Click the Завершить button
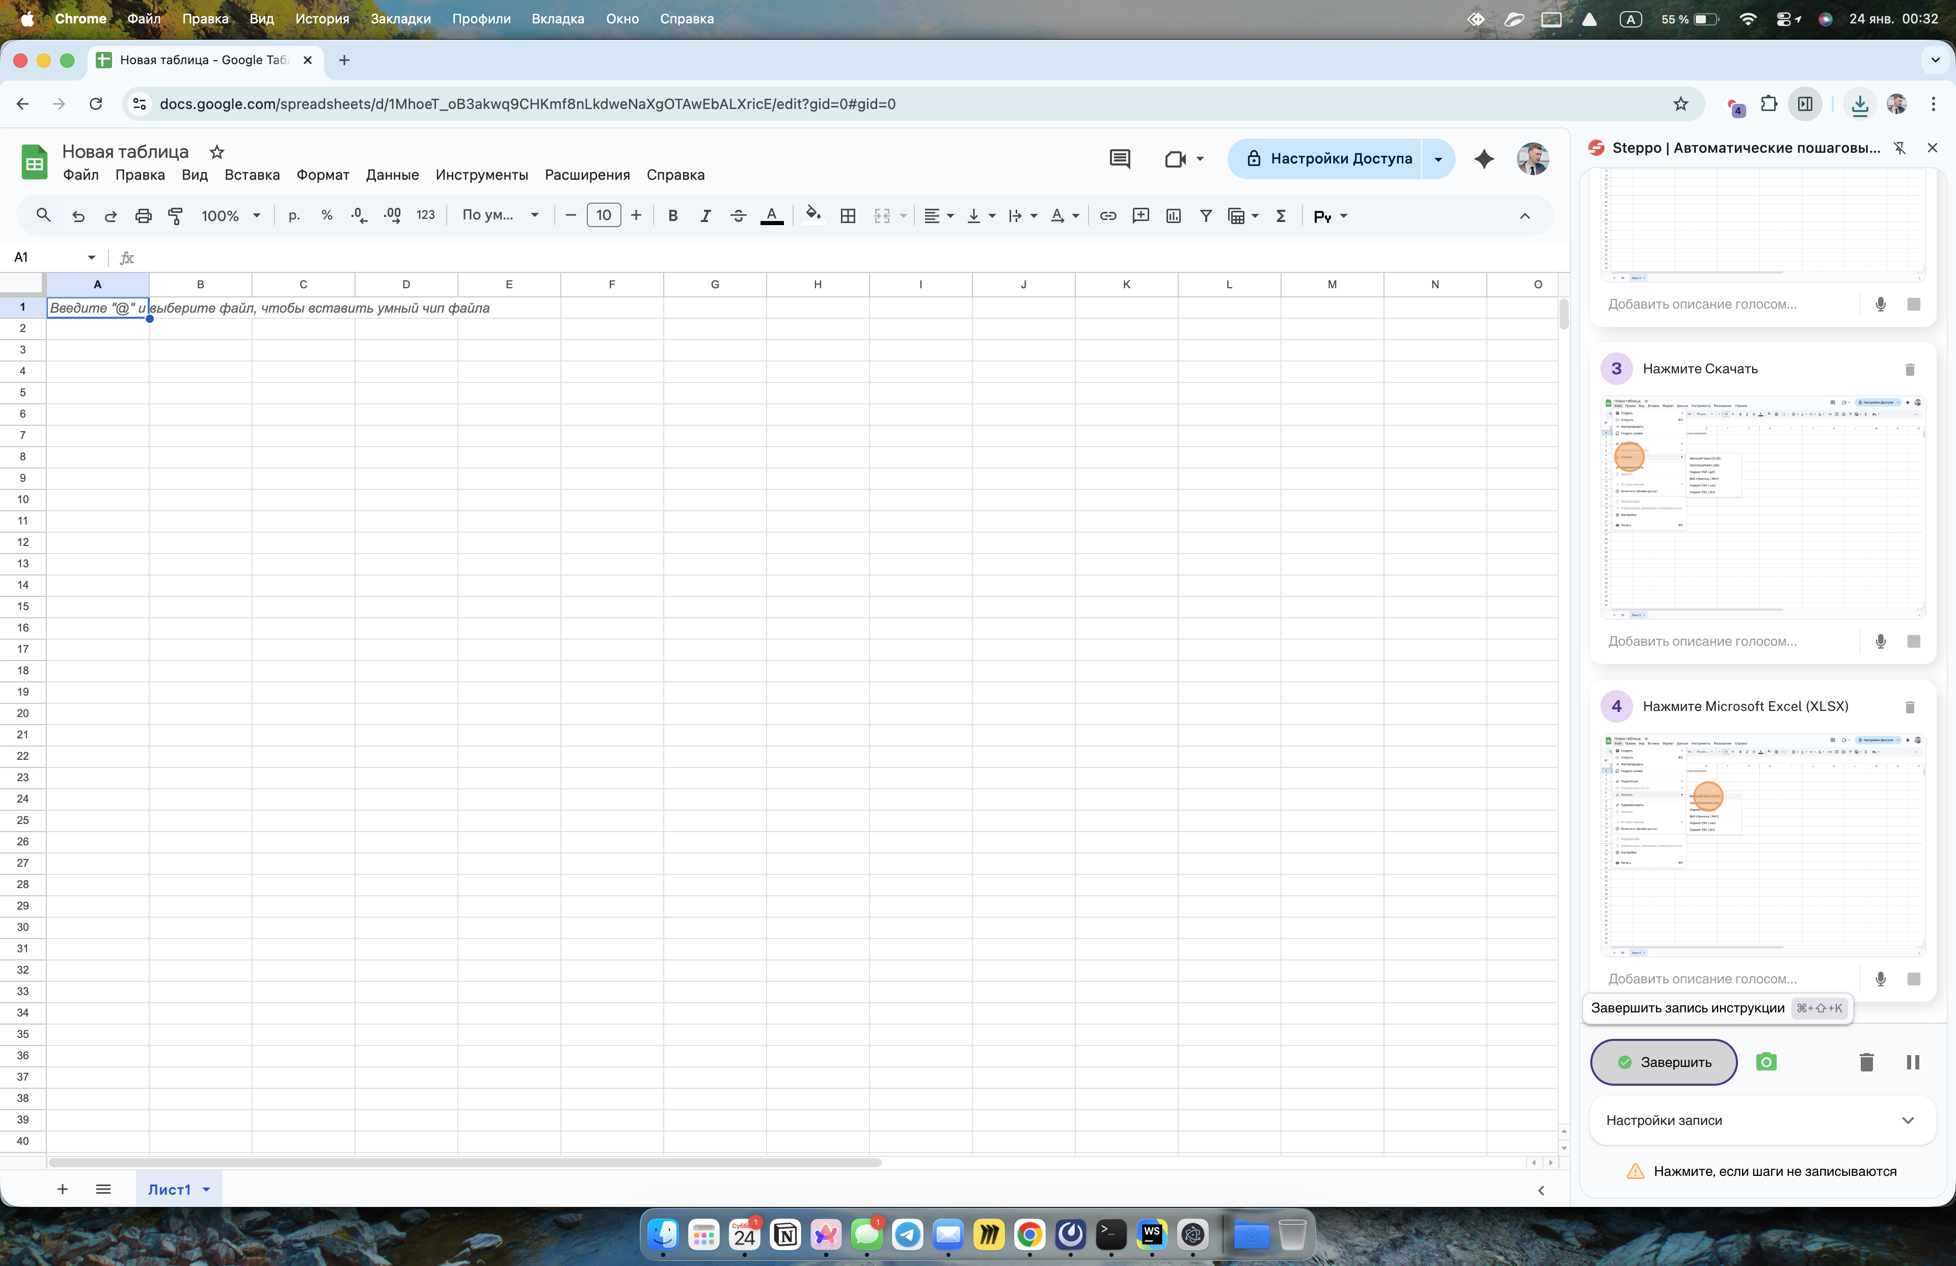 (x=1664, y=1062)
